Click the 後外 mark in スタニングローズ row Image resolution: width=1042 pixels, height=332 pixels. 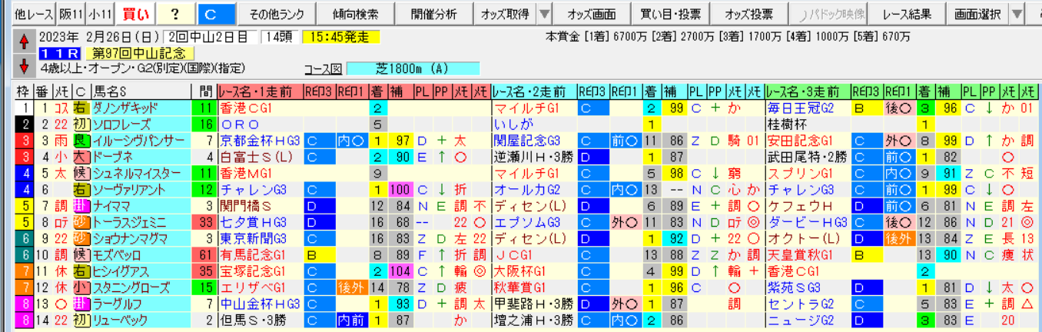tap(351, 287)
